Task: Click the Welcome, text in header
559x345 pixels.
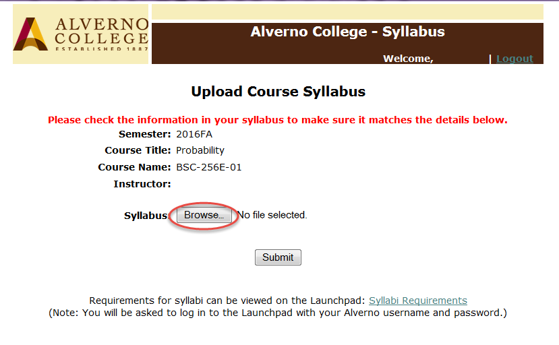Action: tap(408, 59)
